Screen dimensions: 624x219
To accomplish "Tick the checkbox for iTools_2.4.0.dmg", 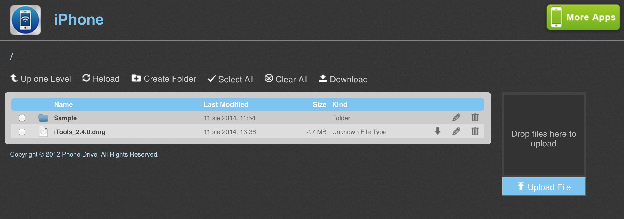I will pos(22,132).
